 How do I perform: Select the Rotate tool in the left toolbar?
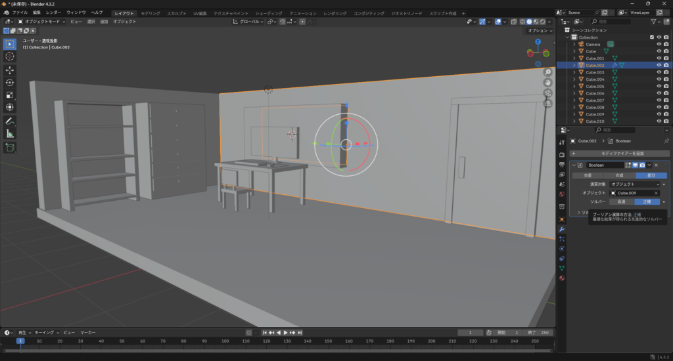click(x=10, y=82)
